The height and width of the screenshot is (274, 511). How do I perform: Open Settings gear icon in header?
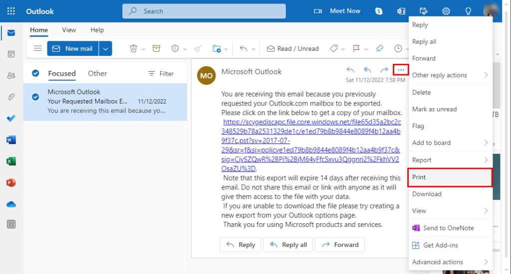[446, 11]
